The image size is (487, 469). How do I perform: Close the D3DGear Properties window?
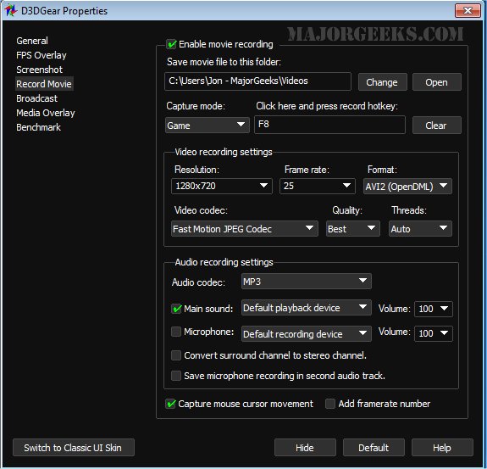click(468, 10)
